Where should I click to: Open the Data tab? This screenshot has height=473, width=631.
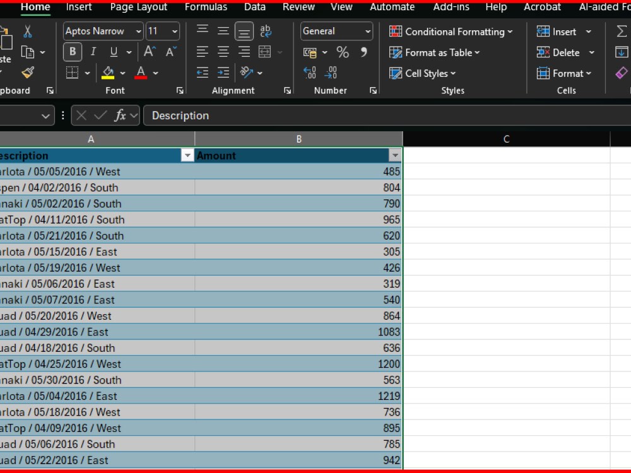[x=255, y=7]
